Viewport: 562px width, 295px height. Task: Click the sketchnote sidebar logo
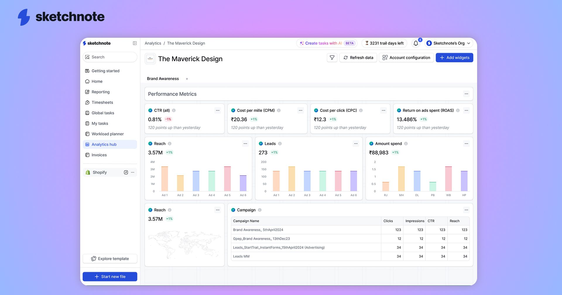(x=97, y=43)
